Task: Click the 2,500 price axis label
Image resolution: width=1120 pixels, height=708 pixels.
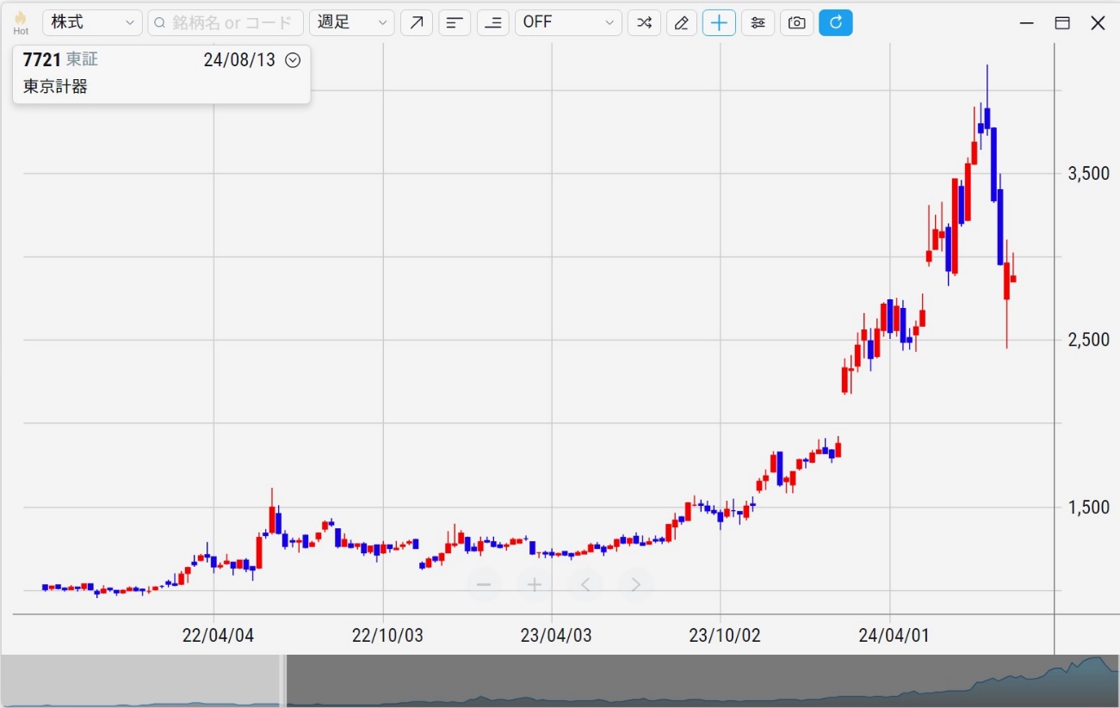Action: 1088,341
